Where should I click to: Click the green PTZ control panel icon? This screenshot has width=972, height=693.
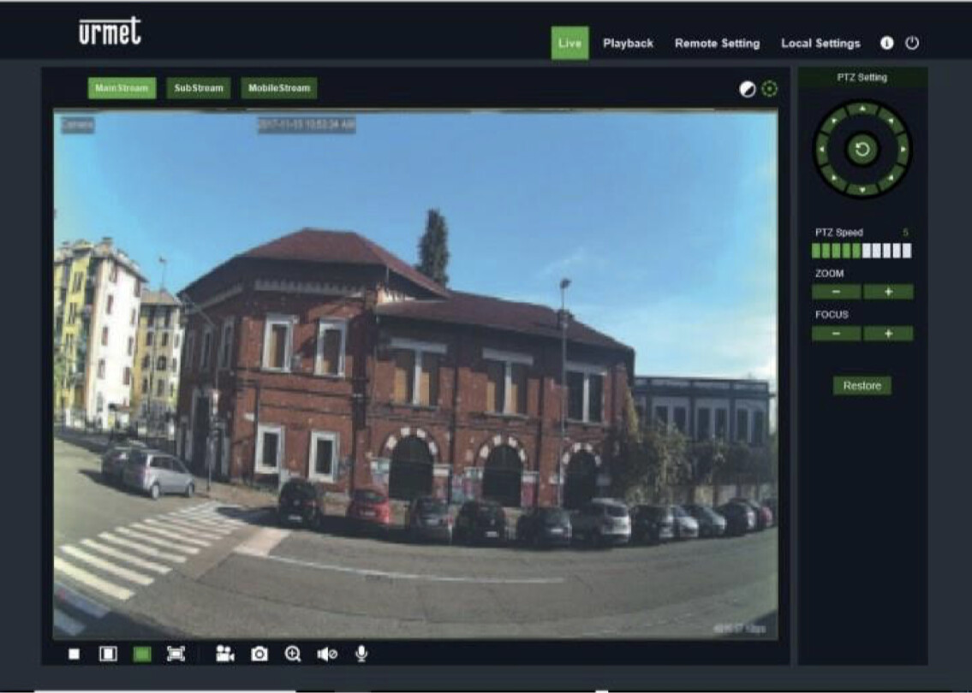point(770,89)
